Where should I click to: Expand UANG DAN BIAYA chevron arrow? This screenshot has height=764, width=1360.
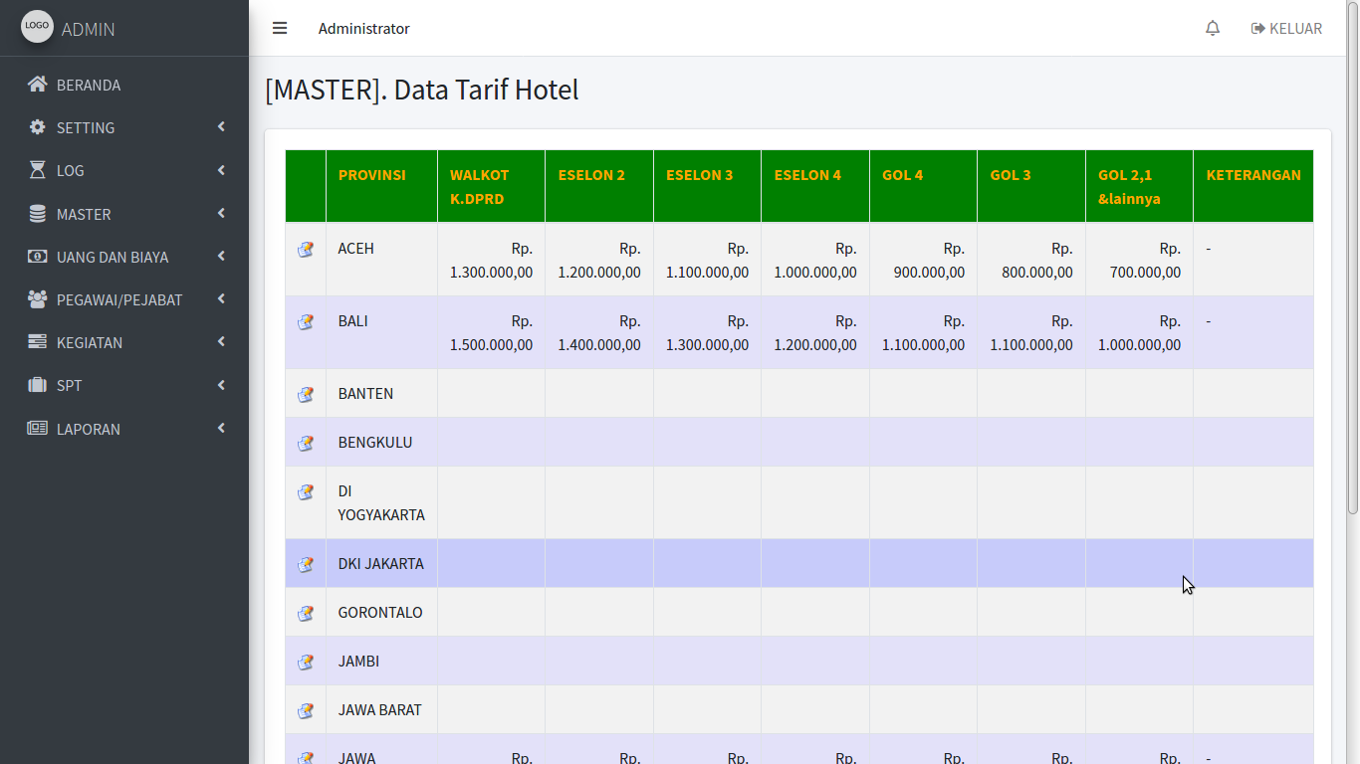click(x=221, y=256)
